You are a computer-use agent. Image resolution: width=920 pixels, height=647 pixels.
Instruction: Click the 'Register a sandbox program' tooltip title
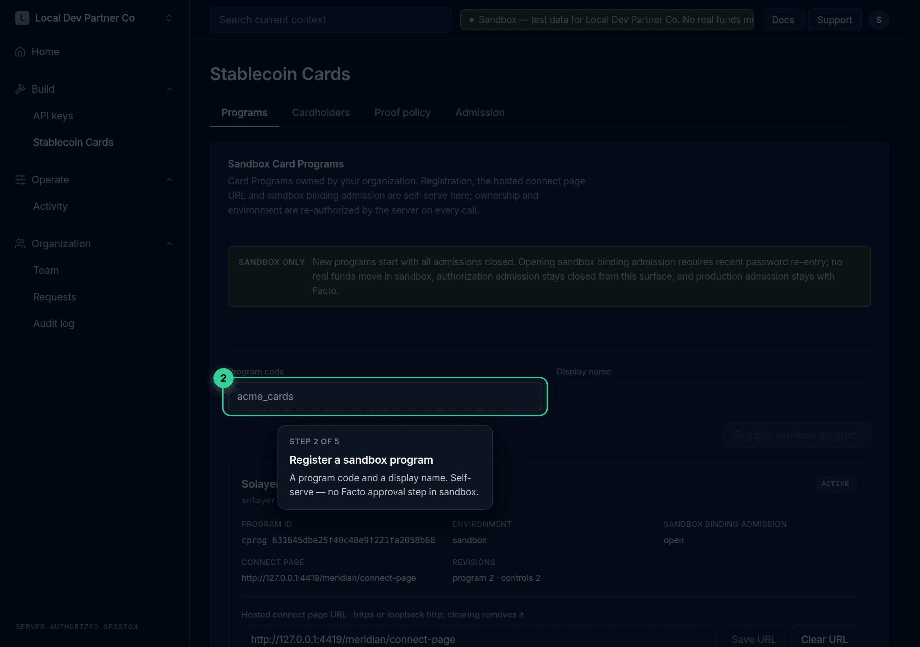click(x=361, y=460)
